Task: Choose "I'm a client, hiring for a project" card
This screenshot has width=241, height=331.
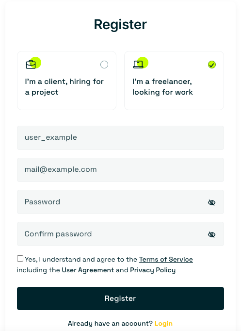Action: point(66,81)
